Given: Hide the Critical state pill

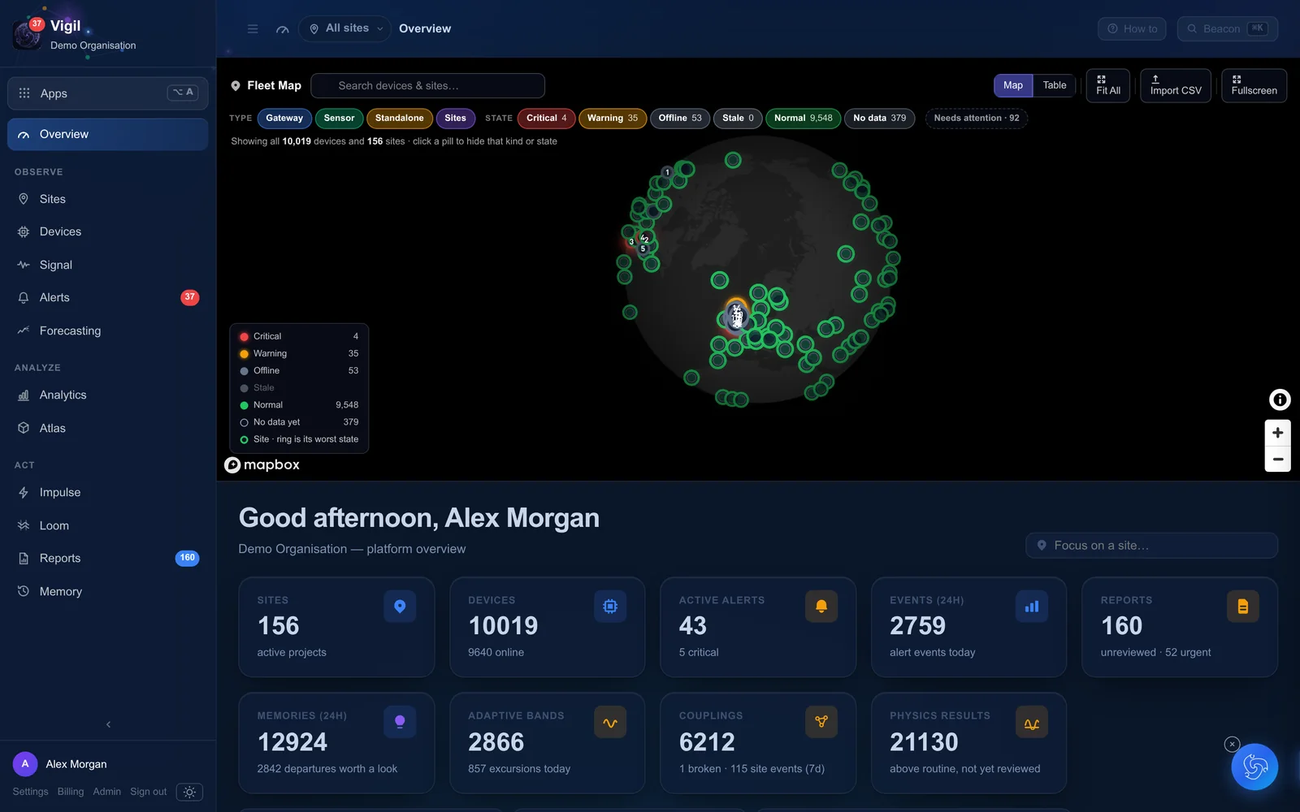Looking at the screenshot, I should click(546, 119).
